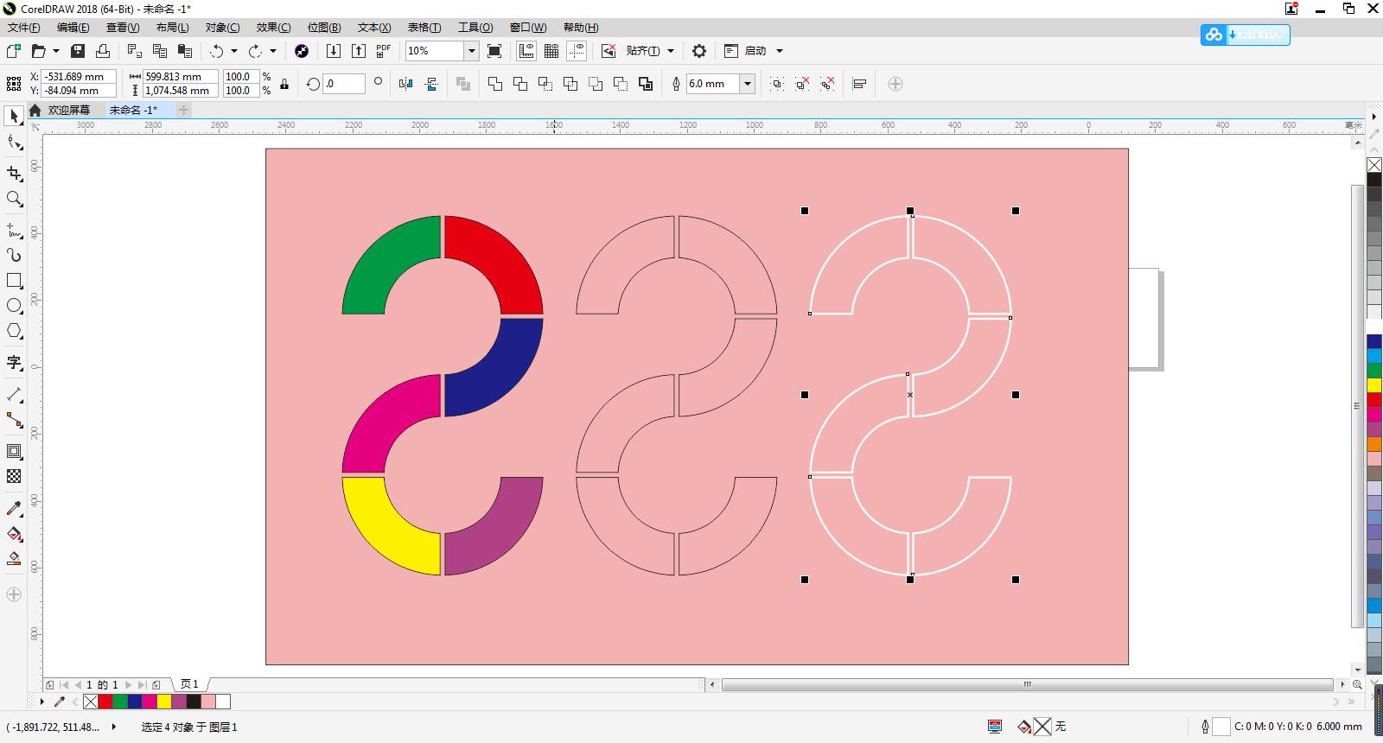Toggle show grid button

tap(551, 51)
